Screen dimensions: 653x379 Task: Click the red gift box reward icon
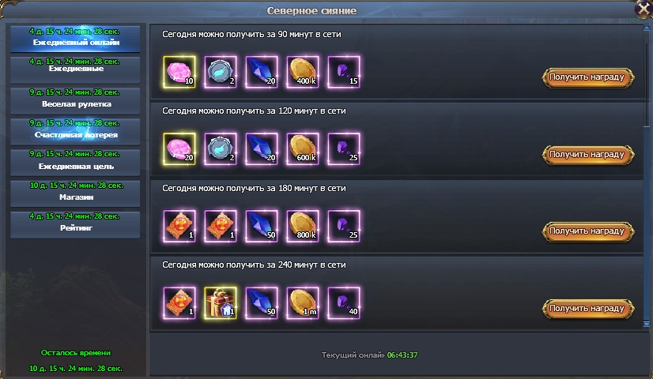click(x=221, y=303)
